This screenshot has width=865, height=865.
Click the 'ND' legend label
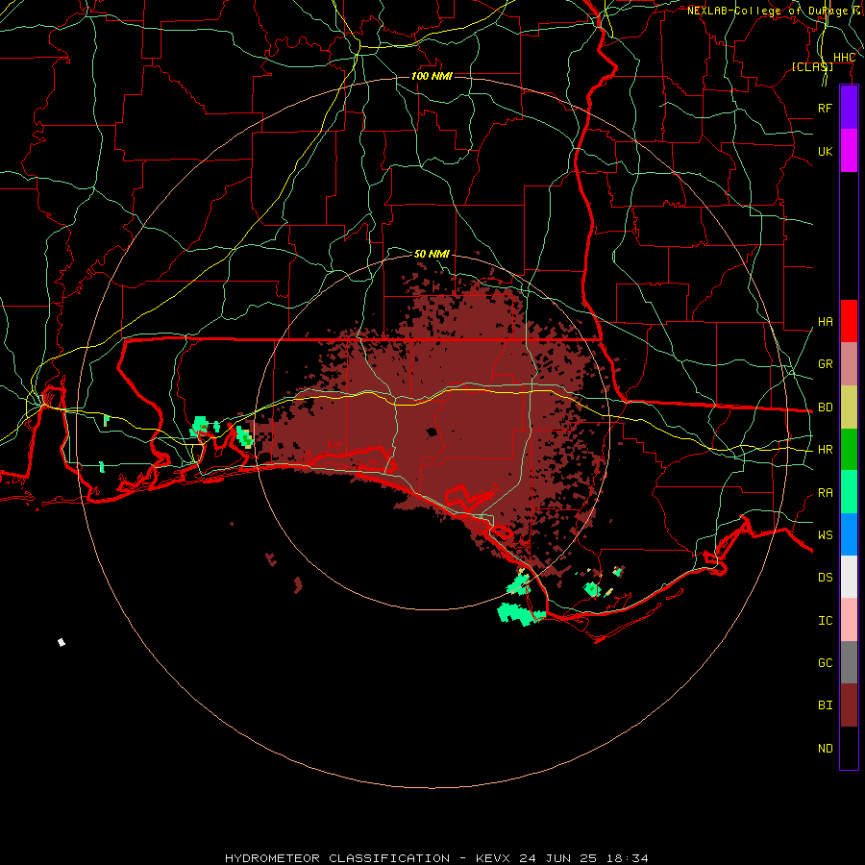pos(825,749)
